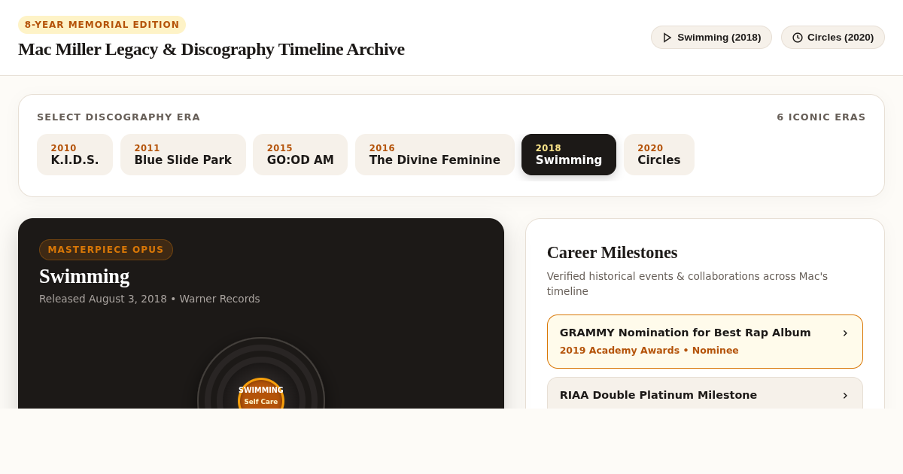Open the RIAA Double Platinum Milestone title
The height and width of the screenshot is (474, 903).
[658, 395]
